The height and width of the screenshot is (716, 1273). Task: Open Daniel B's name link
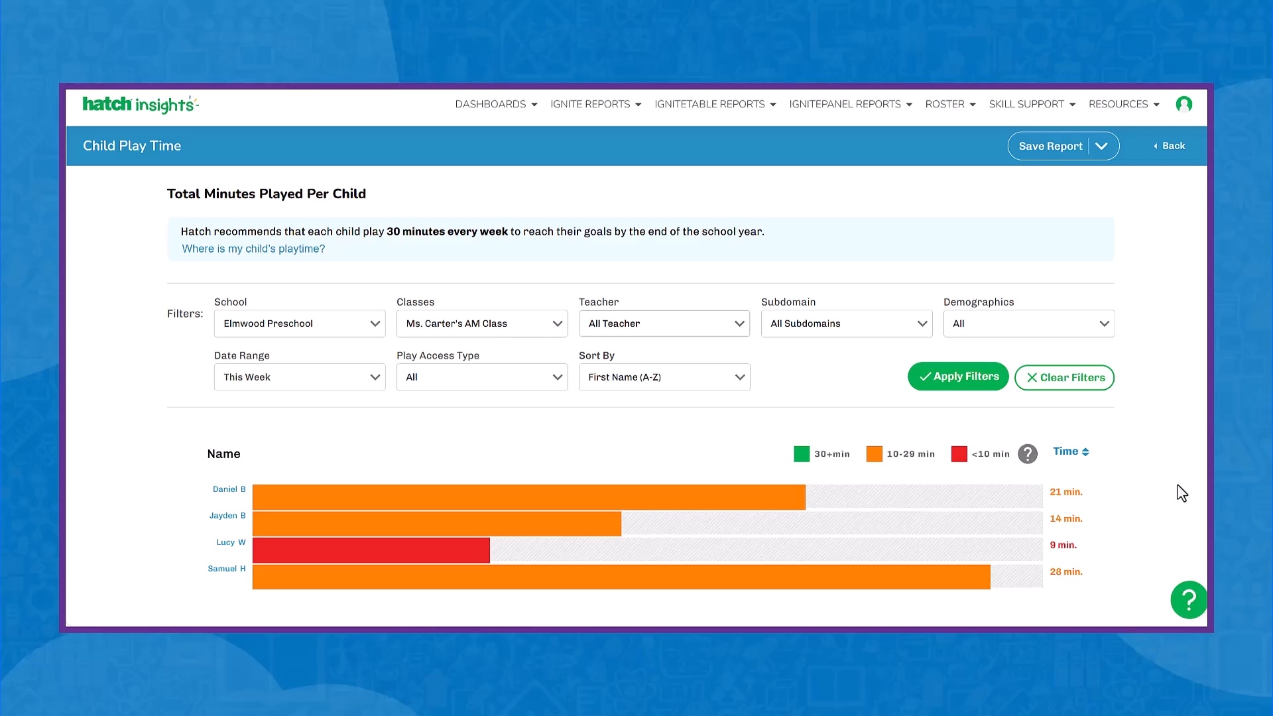click(x=229, y=489)
